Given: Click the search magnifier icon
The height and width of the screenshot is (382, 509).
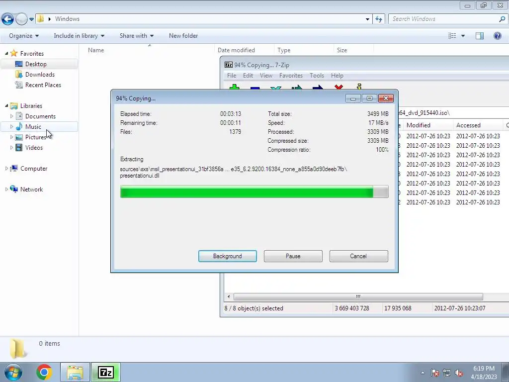Looking at the screenshot, I should coord(502,19).
